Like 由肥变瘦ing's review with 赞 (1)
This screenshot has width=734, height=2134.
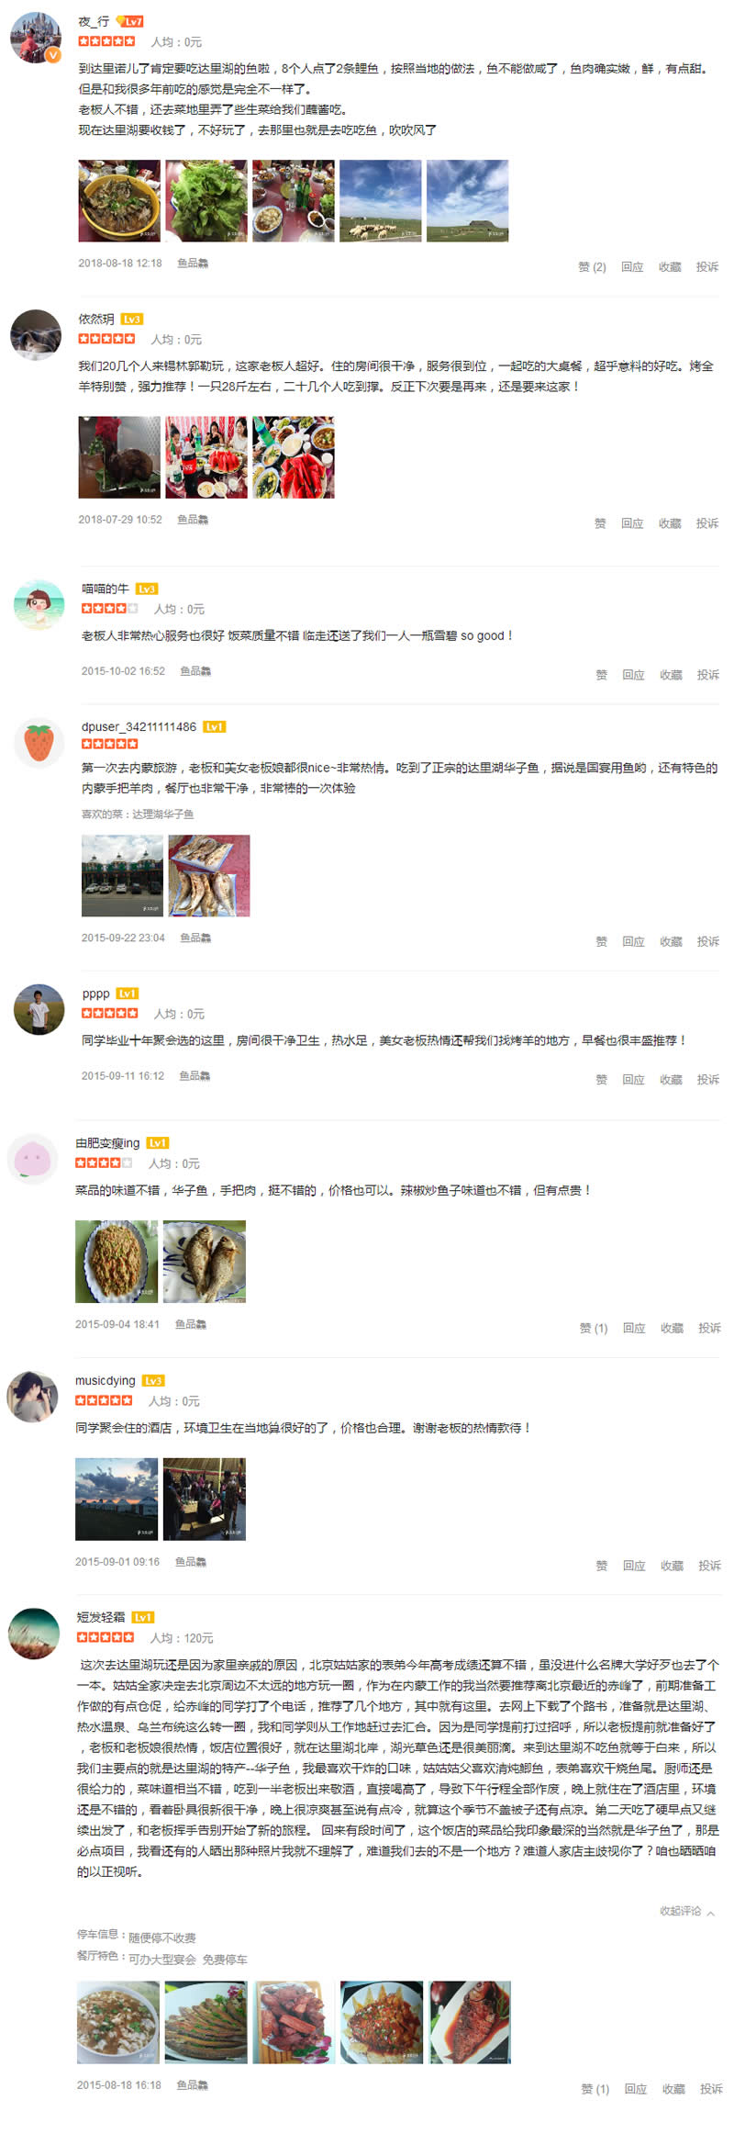pyautogui.click(x=594, y=1328)
